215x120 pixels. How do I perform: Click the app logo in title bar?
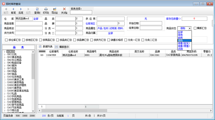coord(4,4)
